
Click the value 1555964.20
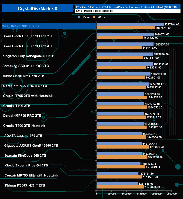[152, 124]
